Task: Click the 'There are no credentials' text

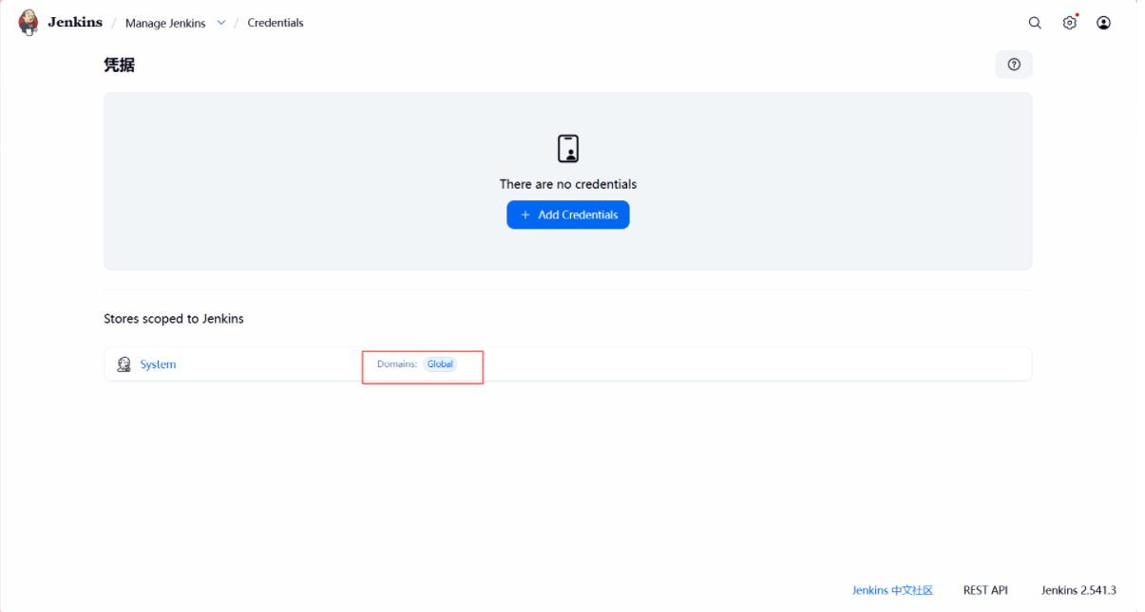Action: click(x=568, y=184)
